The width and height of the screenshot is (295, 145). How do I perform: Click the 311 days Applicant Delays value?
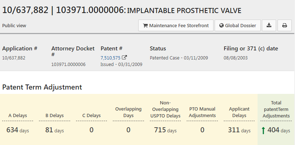[x=239, y=130]
